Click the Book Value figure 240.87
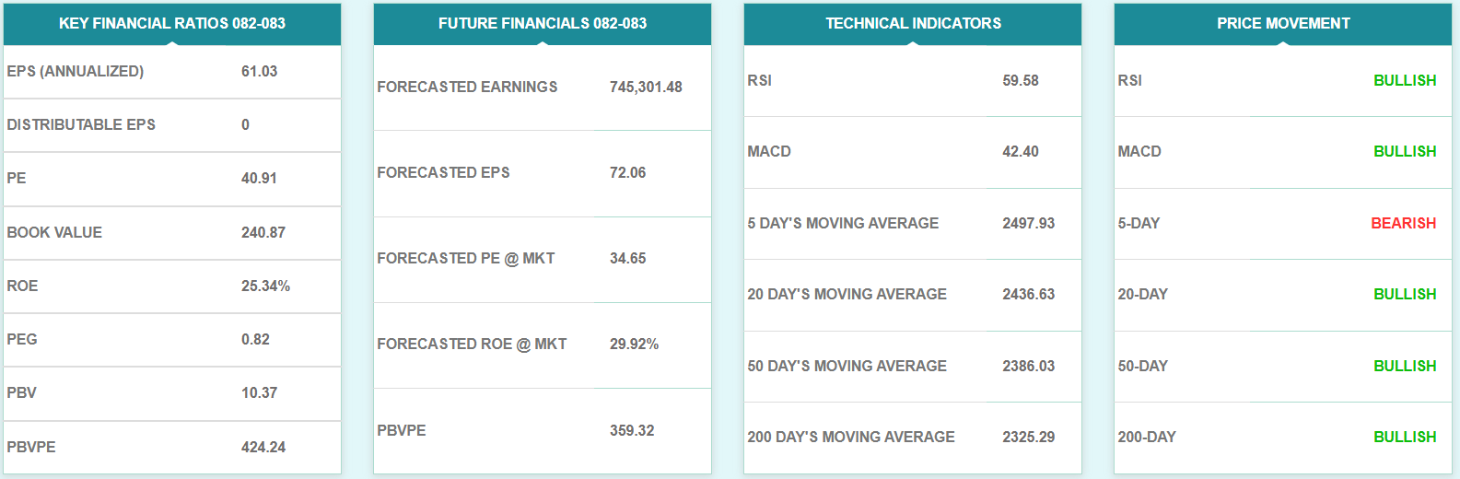 click(263, 233)
